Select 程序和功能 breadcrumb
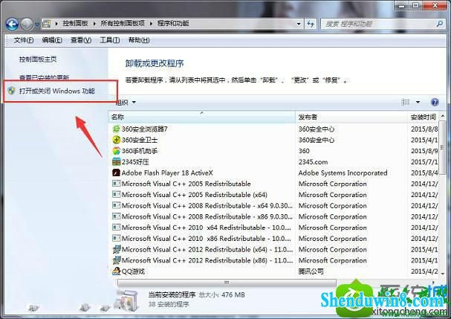 tap(173, 23)
